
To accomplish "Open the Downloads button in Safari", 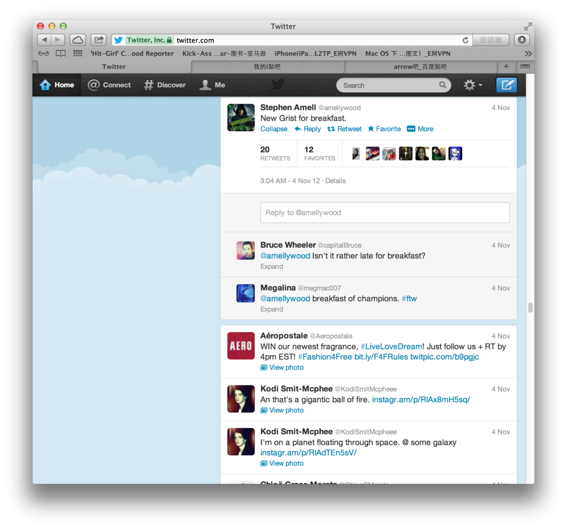I will [x=522, y=40].
